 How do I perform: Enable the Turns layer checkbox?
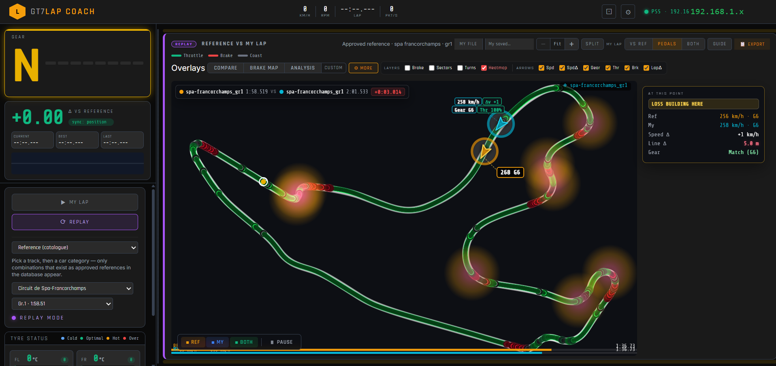tap(460, 68)
